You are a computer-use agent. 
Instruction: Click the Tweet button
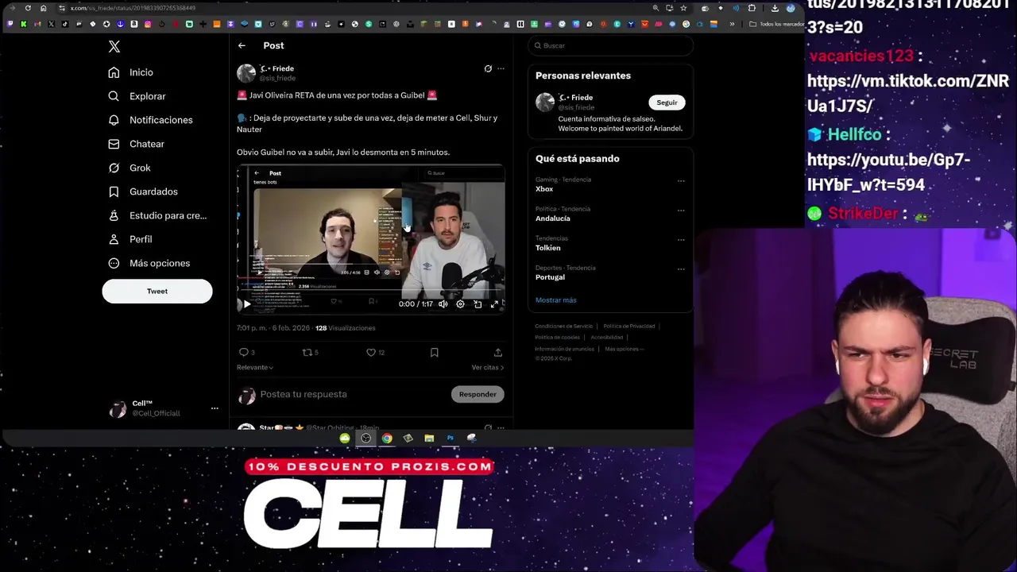pos(157,291)
